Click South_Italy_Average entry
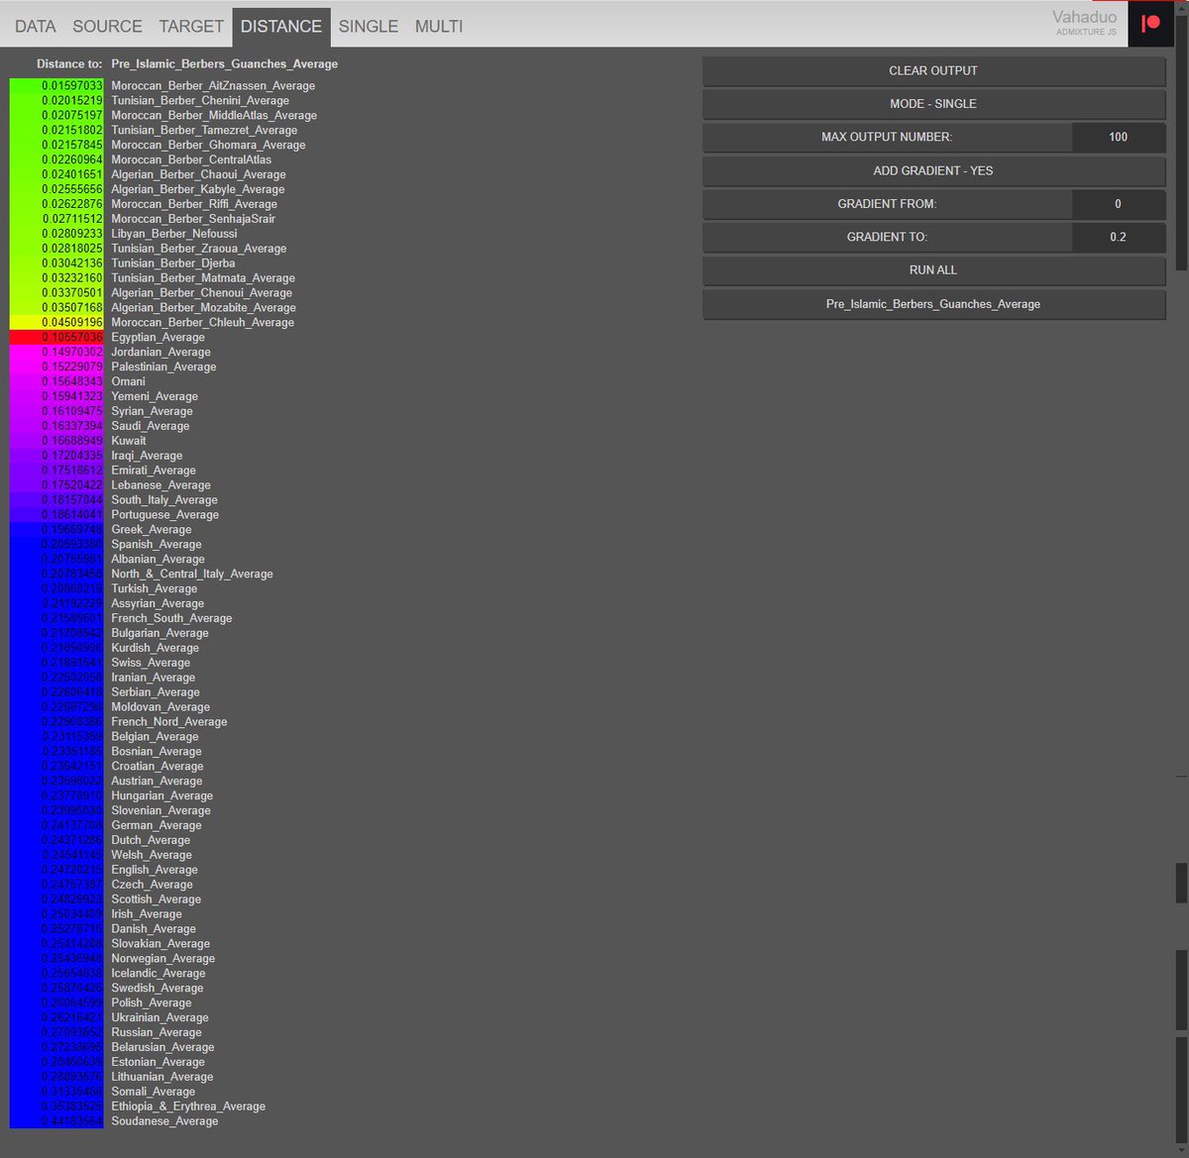This screenshot has width=1189, height=1158. 164,500
